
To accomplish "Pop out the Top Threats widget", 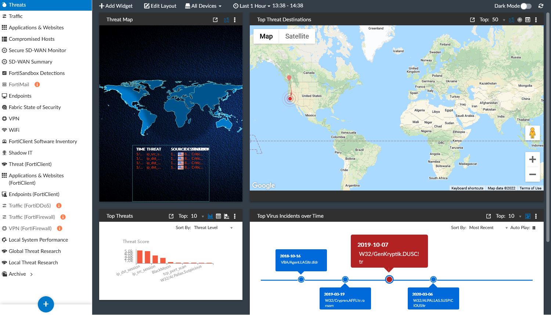I will (171, 216).
